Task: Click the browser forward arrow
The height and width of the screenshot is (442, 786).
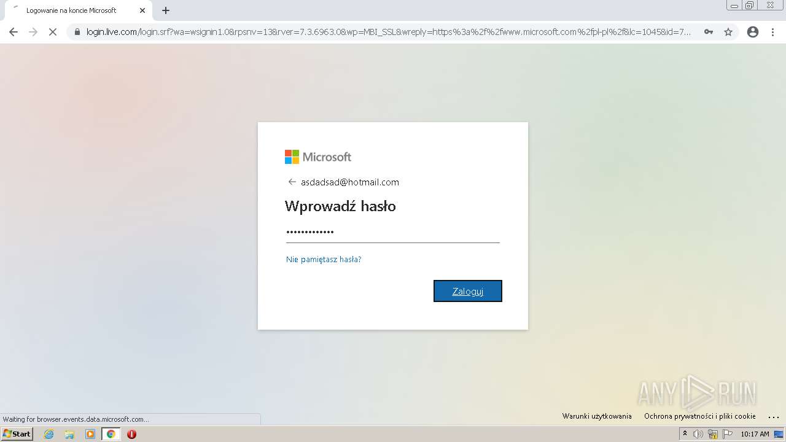Action: click(33, 32)
